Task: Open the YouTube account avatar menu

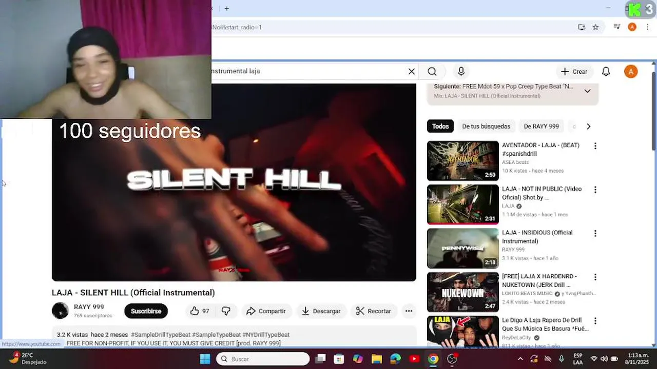Action: (x=631, y=71)
